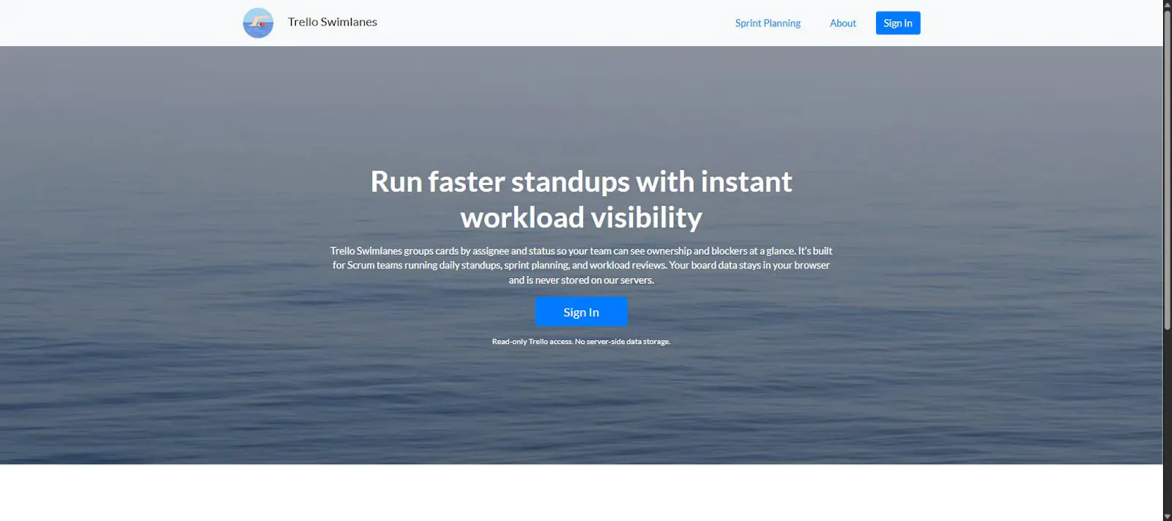The width and height of the screenshot is (1172, 521).
Task: Click the 'workload visibility' headline line
Action: [581, 217]
